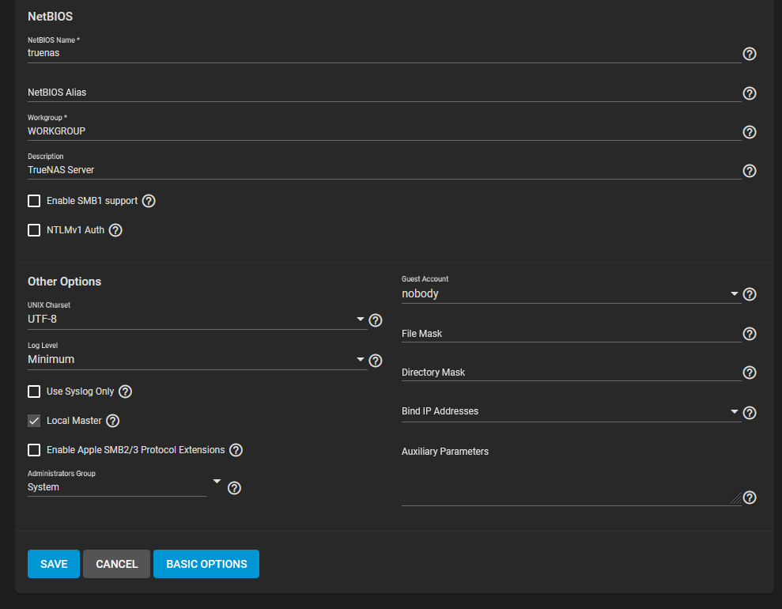782x609 pixels.
Task: Edit the Workgroup text field
Action: click(384, 131)
